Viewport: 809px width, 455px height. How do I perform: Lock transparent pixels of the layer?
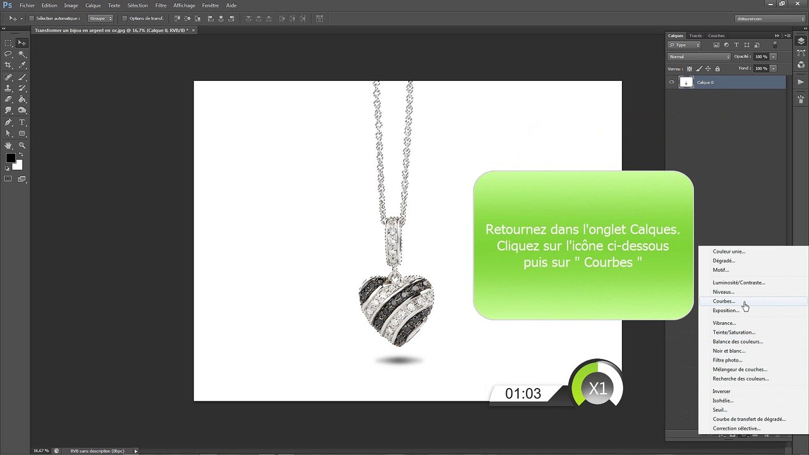coord(690,68)
